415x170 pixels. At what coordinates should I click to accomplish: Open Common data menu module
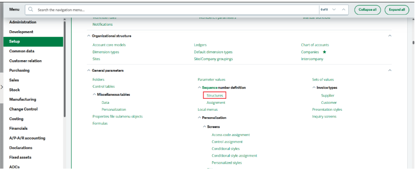pyautogui.click(x=22, y=51)
